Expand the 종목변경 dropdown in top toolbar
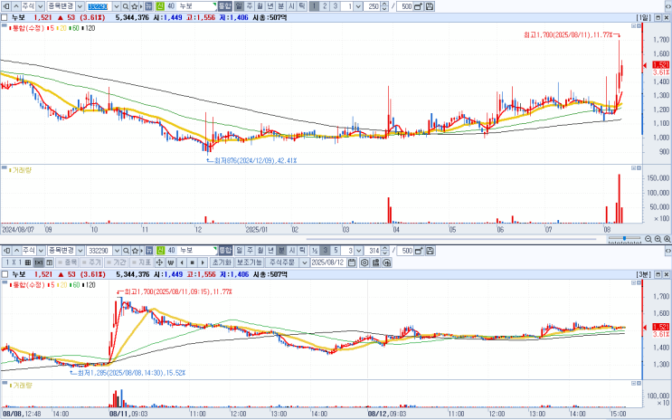The height and width of the screenshot is (420, 672). (x=80, y=6)
